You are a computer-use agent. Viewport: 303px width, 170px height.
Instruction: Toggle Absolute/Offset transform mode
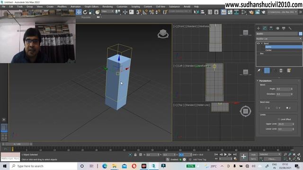tap(141, 154)
